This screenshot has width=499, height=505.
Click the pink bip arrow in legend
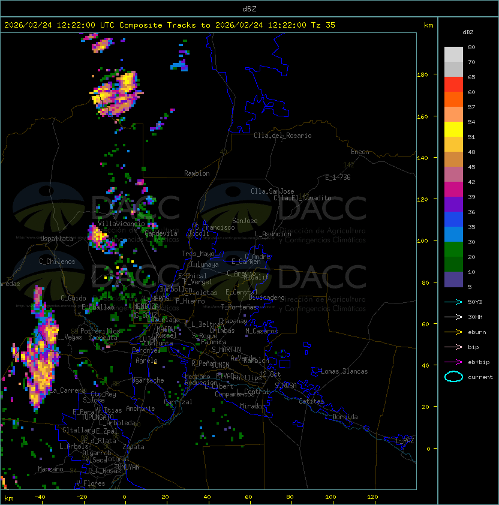tap(453, 347)
